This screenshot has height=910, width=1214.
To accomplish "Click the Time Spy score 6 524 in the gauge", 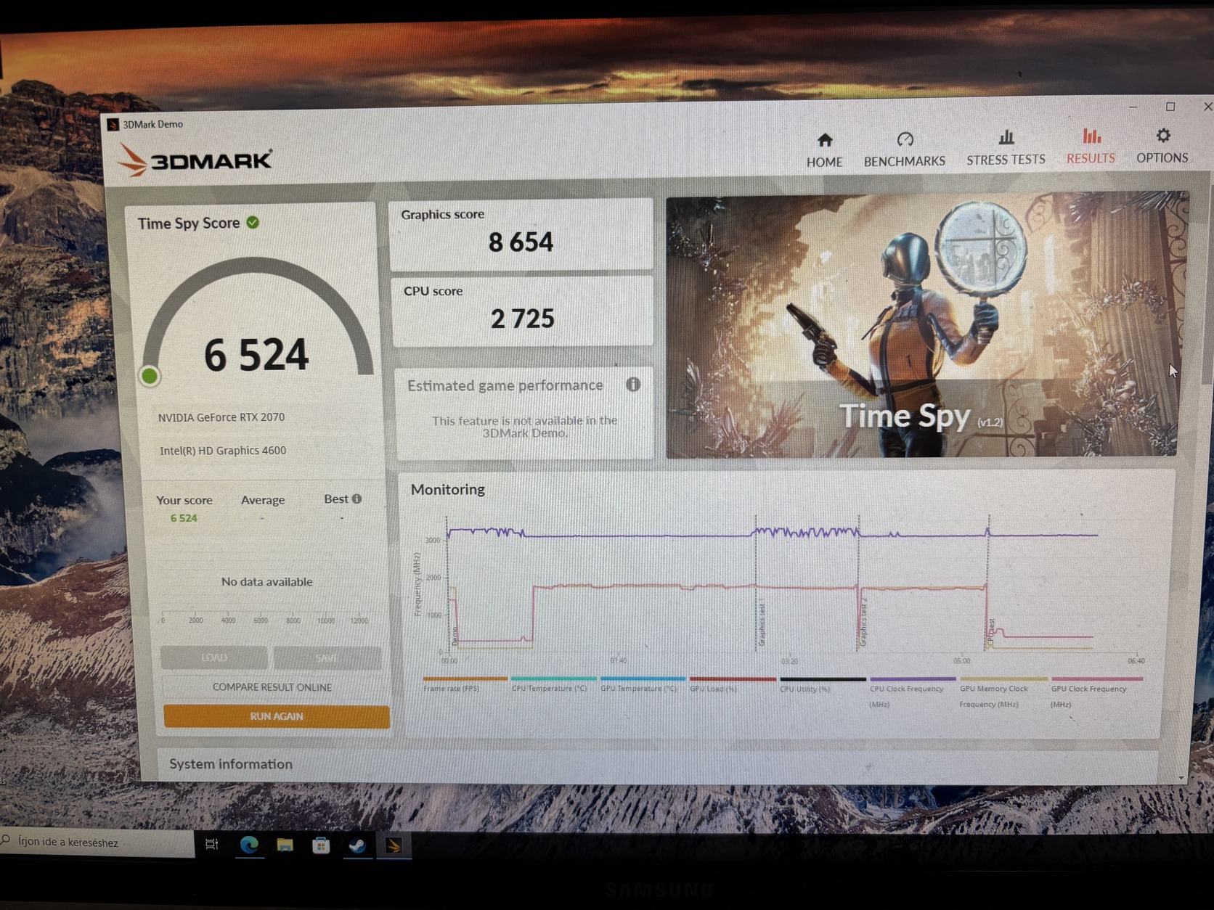I will coord(256,355).
